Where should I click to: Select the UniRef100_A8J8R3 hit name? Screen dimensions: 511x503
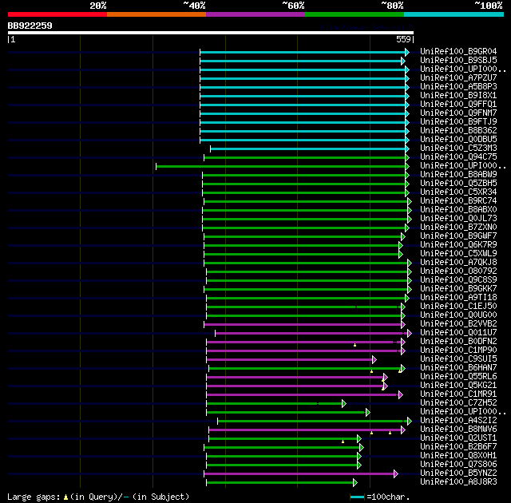coord(458,482)
